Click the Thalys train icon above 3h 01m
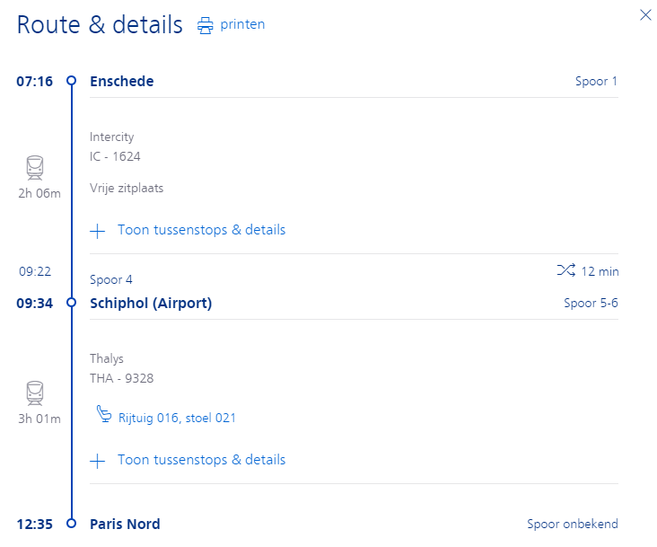This screenshot has width=657, height=547. click(x=35, y=393)
